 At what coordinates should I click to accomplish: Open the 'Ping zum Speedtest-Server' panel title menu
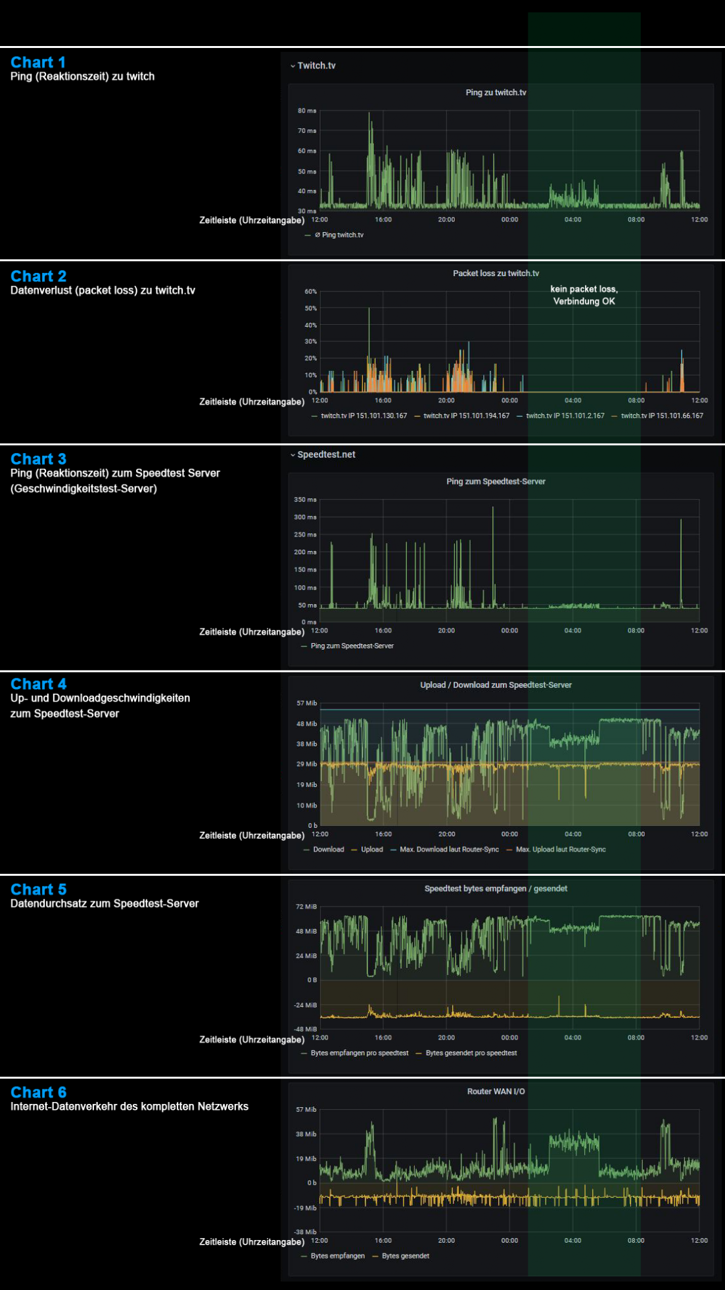coord(496,482)
